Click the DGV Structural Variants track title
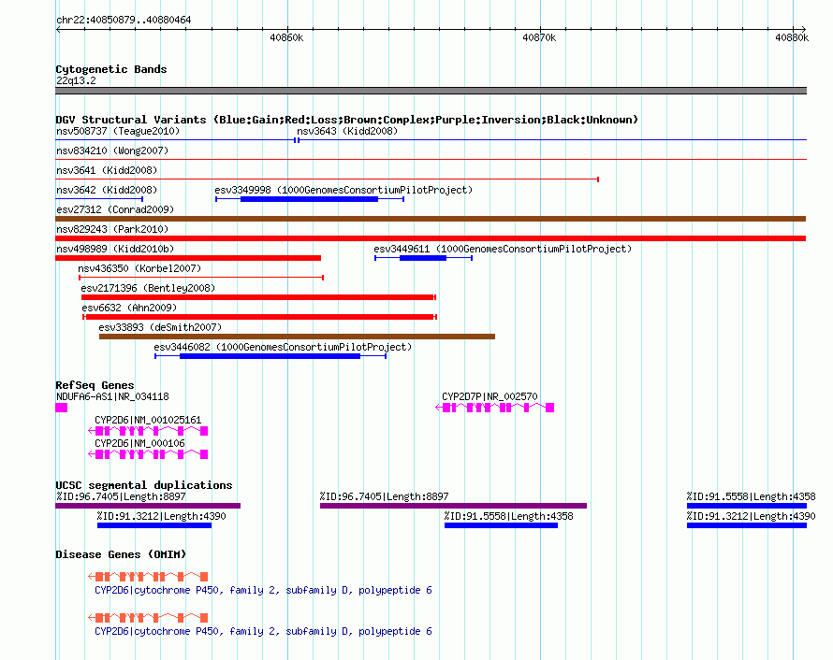This screenshot has width=833, height=660. point(346,120)
